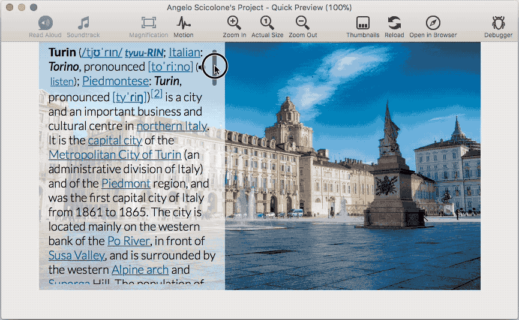Viewport: 519px width, 320px height.
Task: Open the Italian language link
Action: click(x=184, y=52)
